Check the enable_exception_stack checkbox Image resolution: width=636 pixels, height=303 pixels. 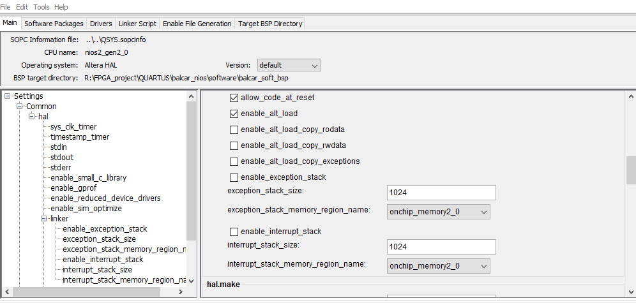pos(234,177)
